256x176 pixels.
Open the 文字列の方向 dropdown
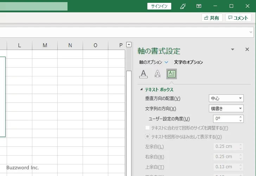click(226, 108)
